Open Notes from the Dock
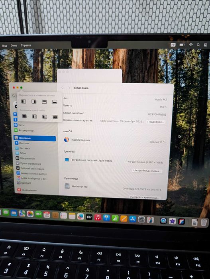Screen dimensions: 210x279 [72, 216]
